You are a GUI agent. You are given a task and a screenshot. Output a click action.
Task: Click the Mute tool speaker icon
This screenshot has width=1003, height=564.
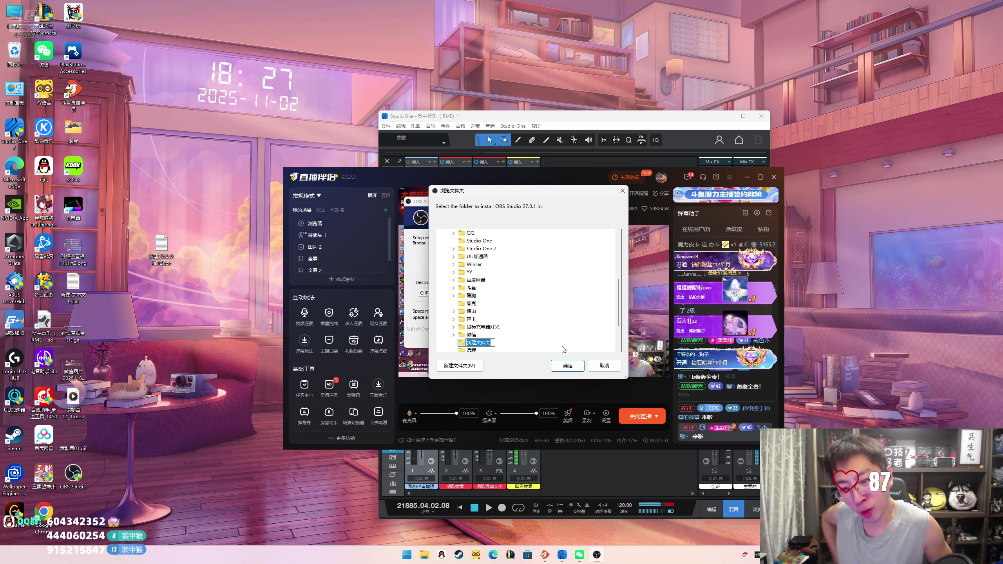tap(559, 140)
